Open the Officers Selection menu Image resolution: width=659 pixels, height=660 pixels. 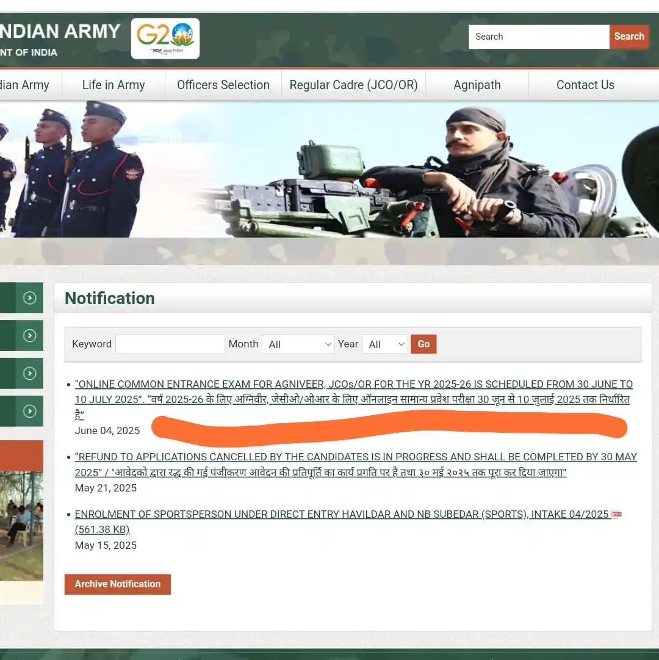coord(223,85)
